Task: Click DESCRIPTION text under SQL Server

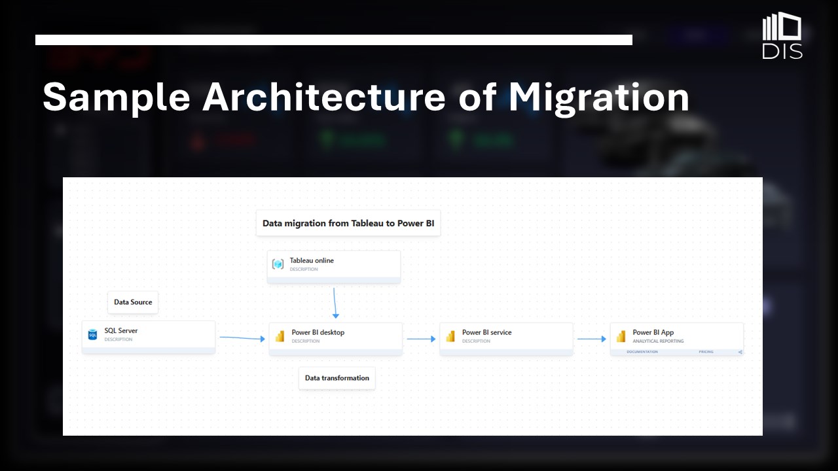Action: click(118, 340)
